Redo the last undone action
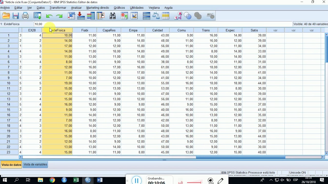 [x=59, y=16]
